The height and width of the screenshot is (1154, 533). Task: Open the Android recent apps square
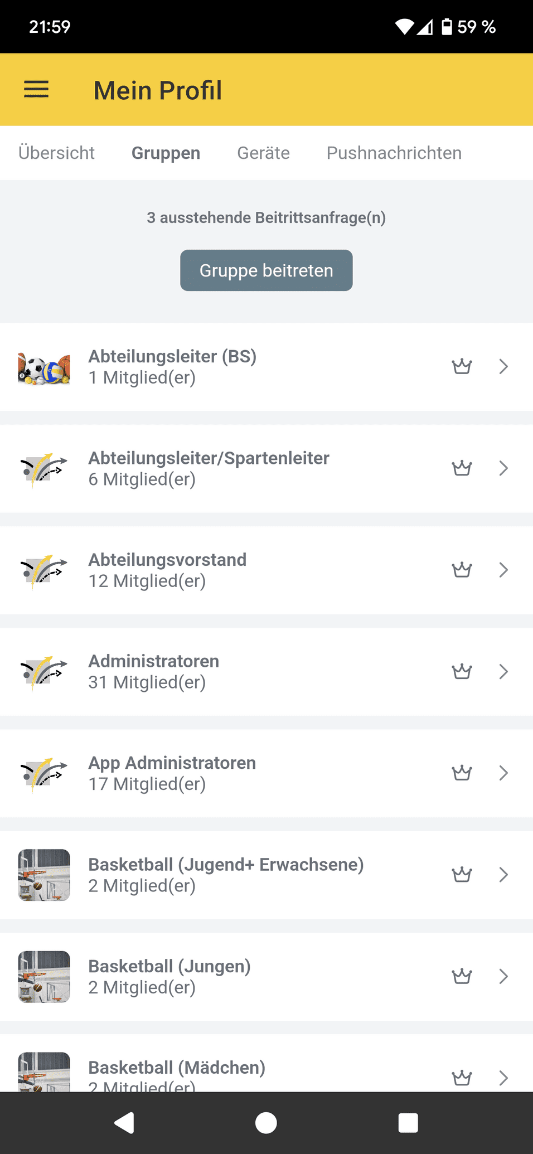pyautogui.click(x=408, y=1122)
